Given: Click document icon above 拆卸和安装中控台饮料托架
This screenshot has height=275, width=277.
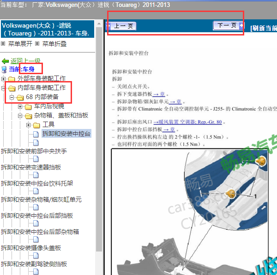Looking at the screenshot, I should [36, 175].
